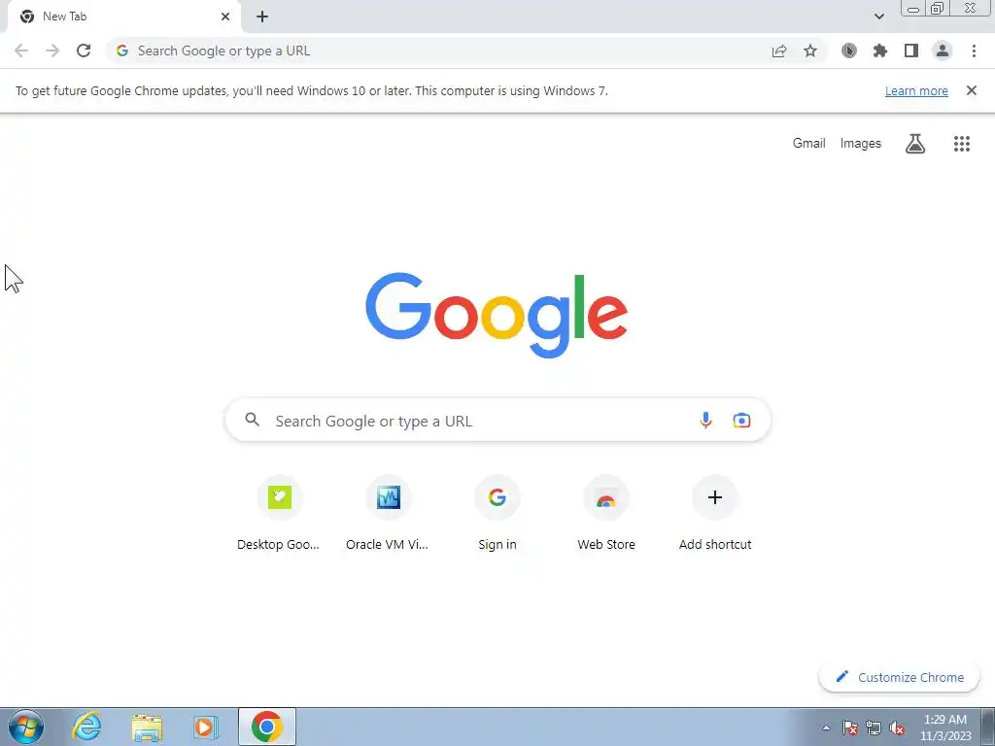Open the Windows Start menu

tap(26, 727)
